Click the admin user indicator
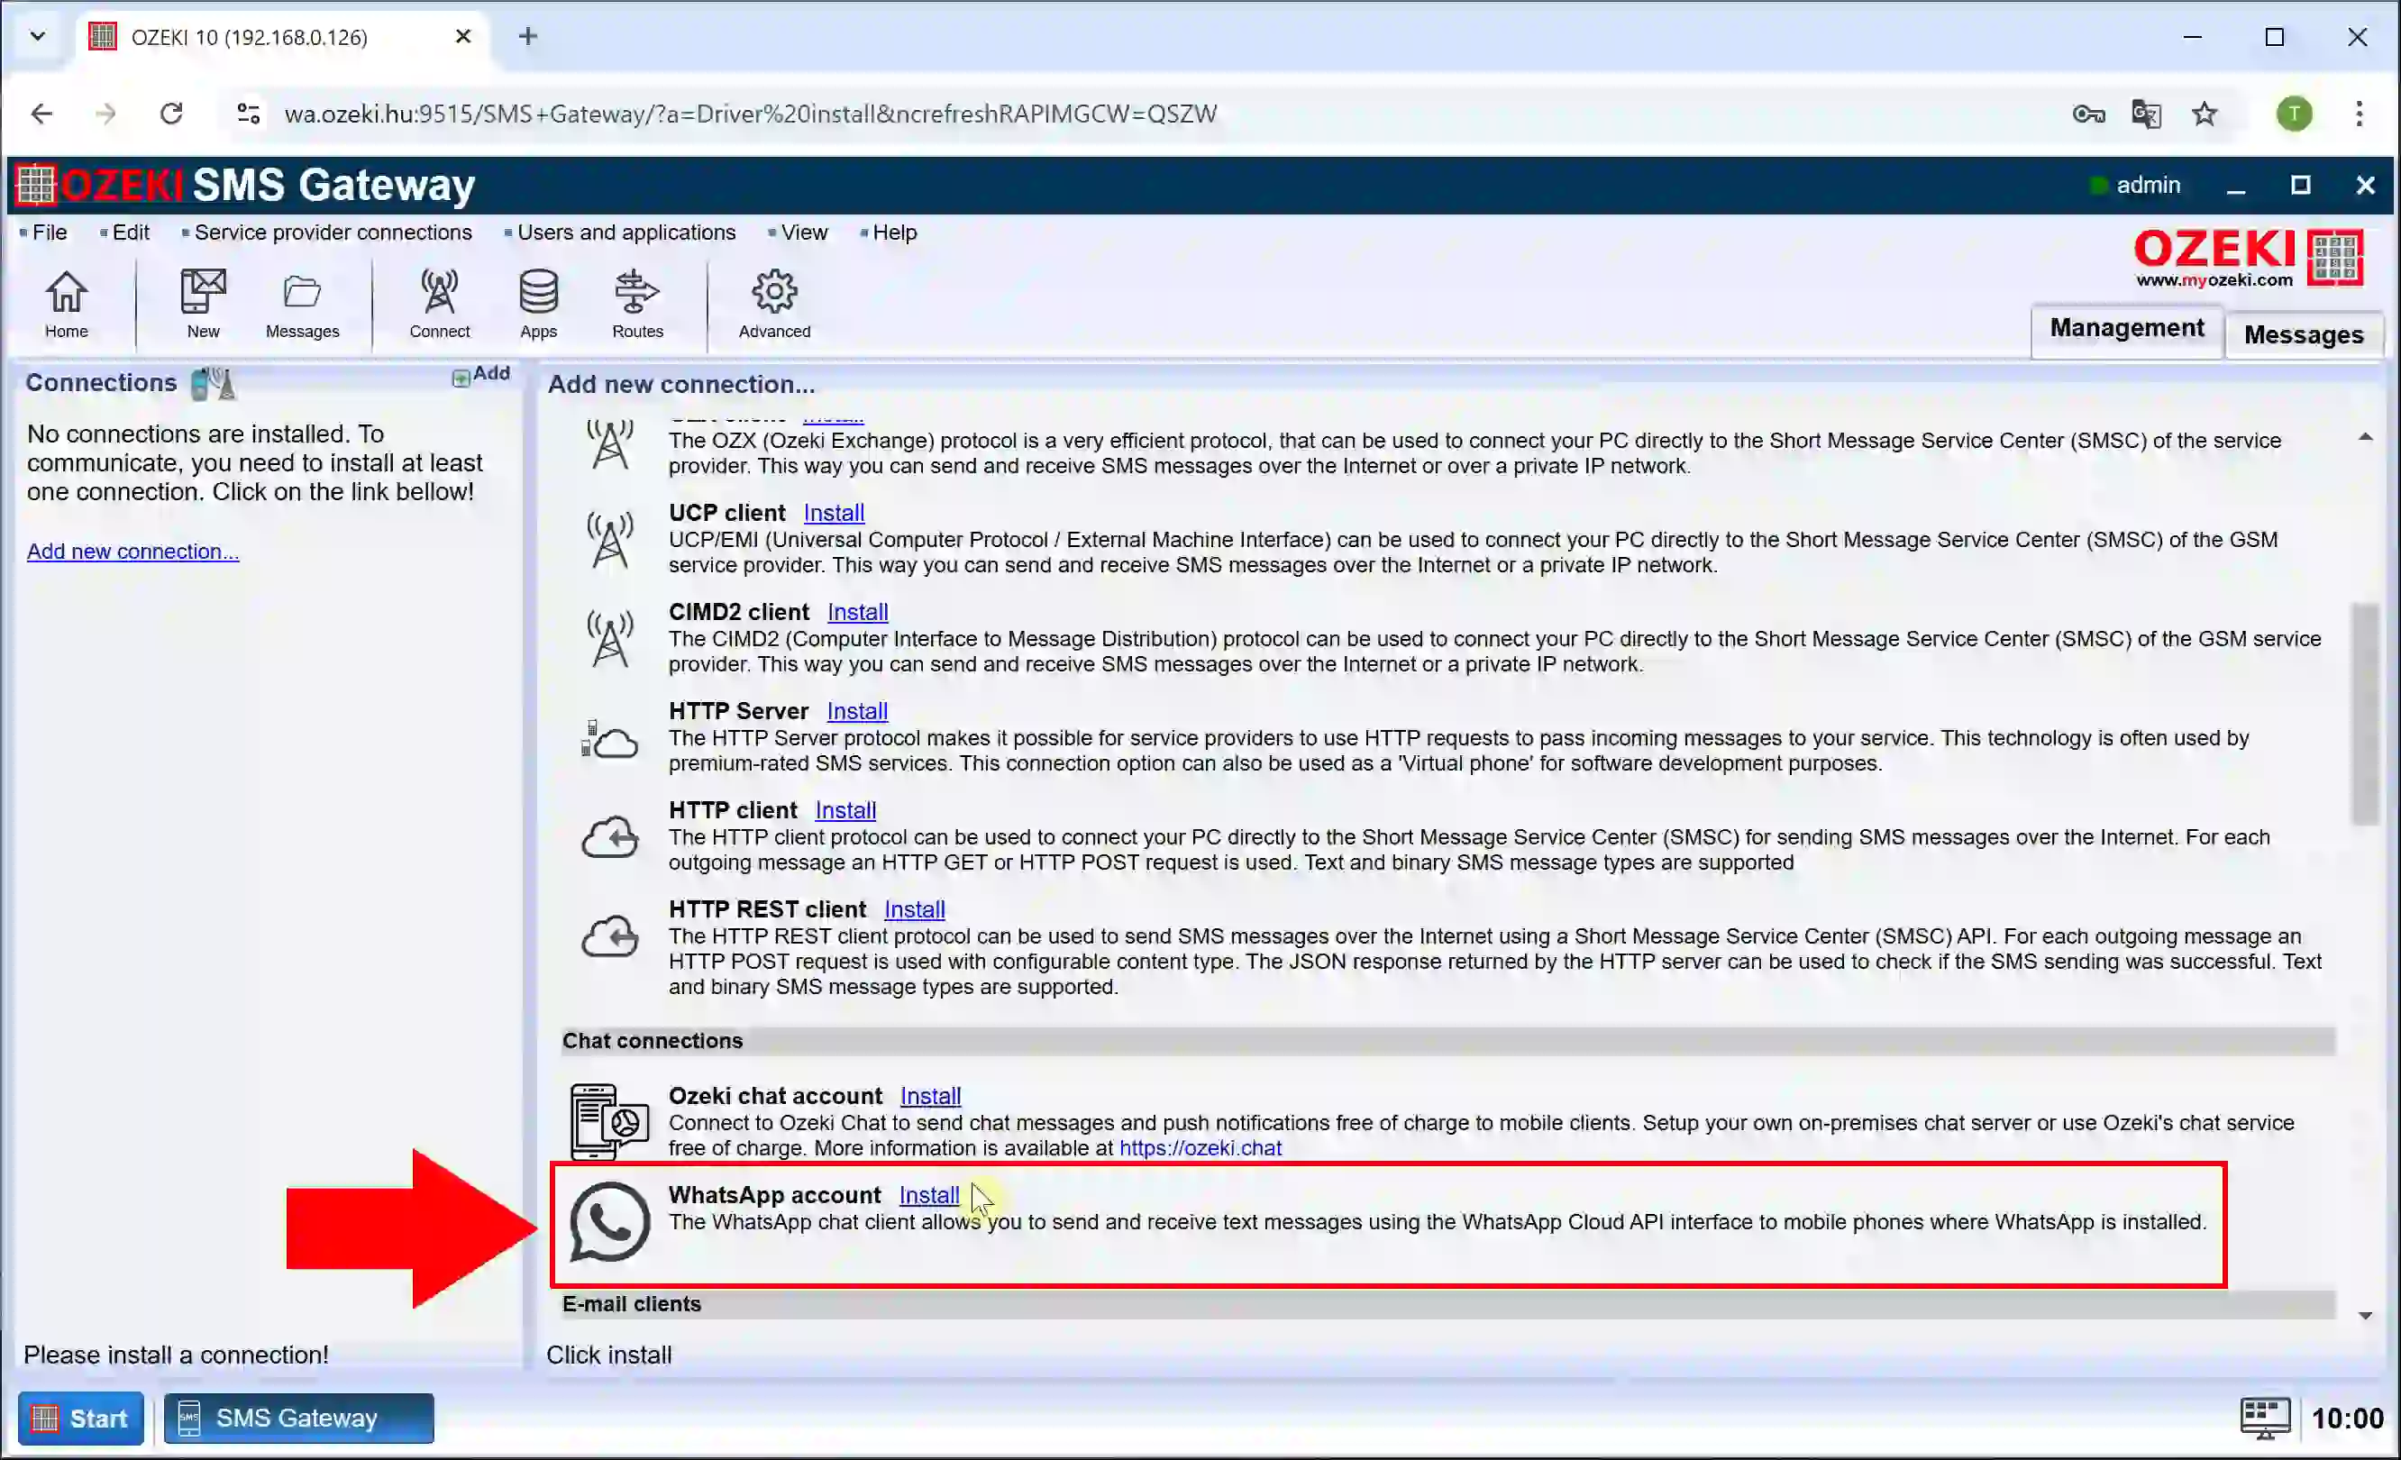This screenshot has width=2401, height=1460. (x=2136, y=185)
